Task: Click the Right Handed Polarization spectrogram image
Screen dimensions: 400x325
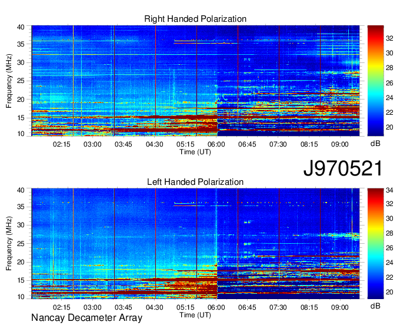Action: click(195, 81)
